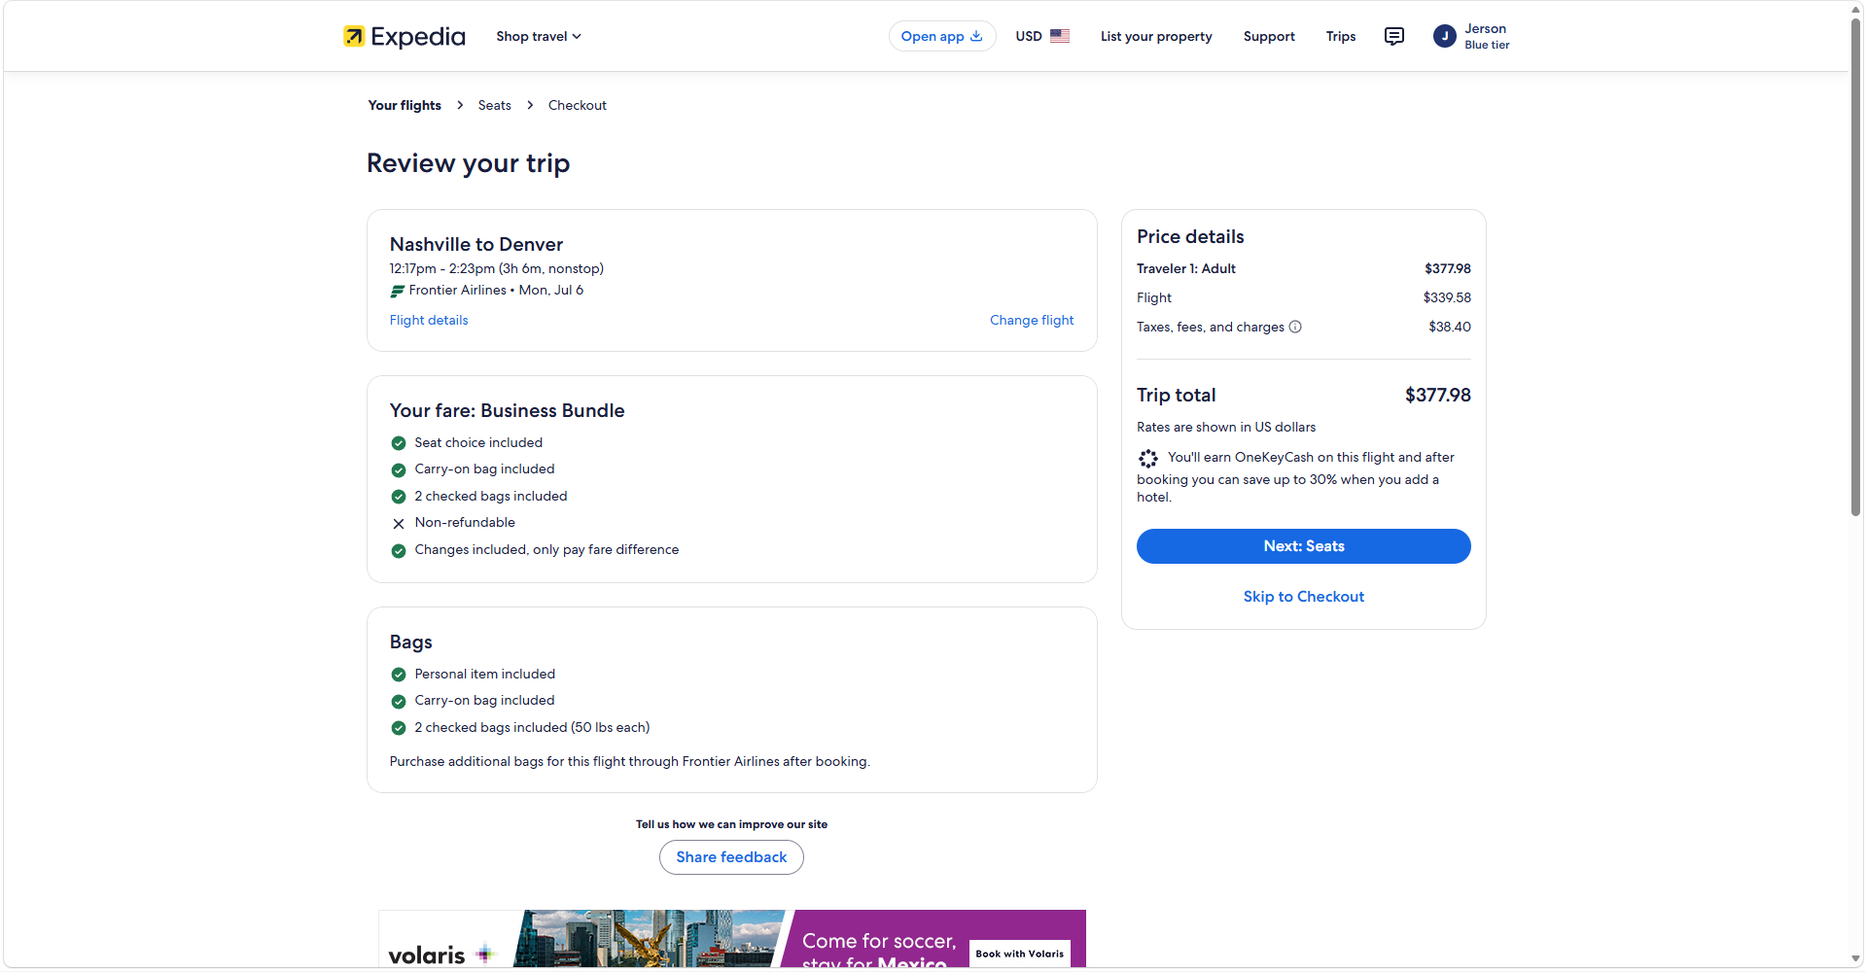Click the Seat choice included checkmark icon

399,443
